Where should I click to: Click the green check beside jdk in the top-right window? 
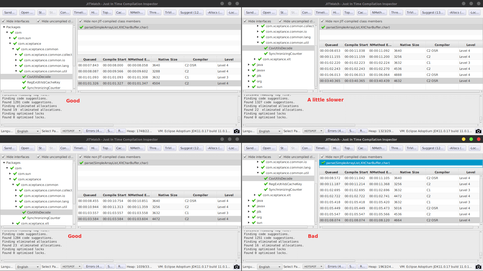254,76
